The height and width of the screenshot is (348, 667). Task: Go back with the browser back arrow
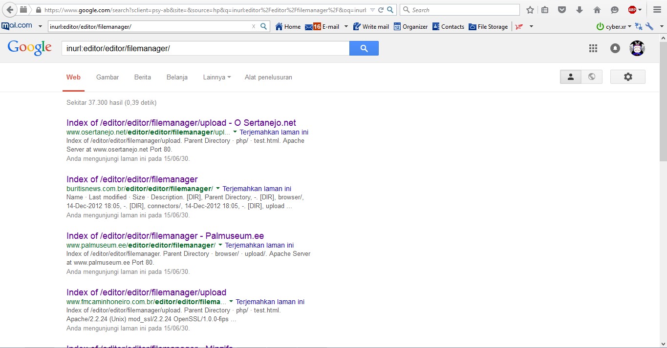coord(10,10)
